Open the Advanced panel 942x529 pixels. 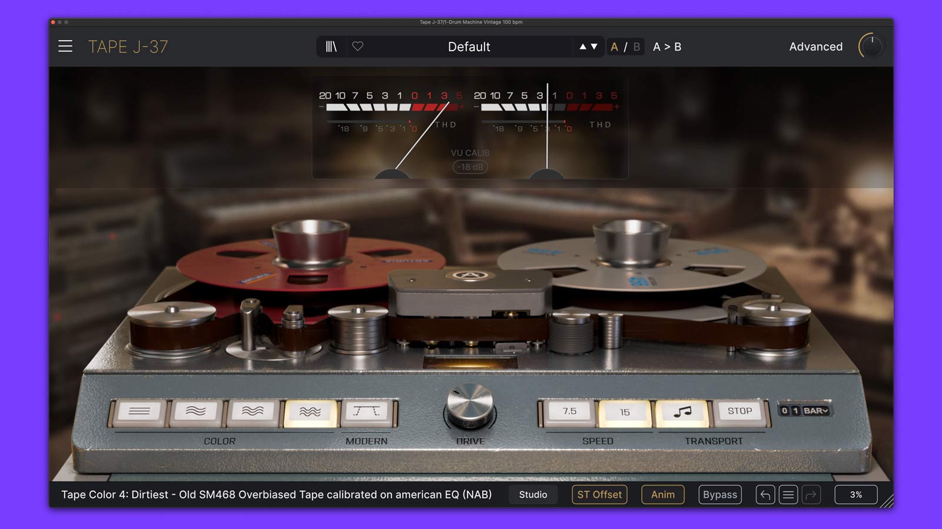coord(815,46)
